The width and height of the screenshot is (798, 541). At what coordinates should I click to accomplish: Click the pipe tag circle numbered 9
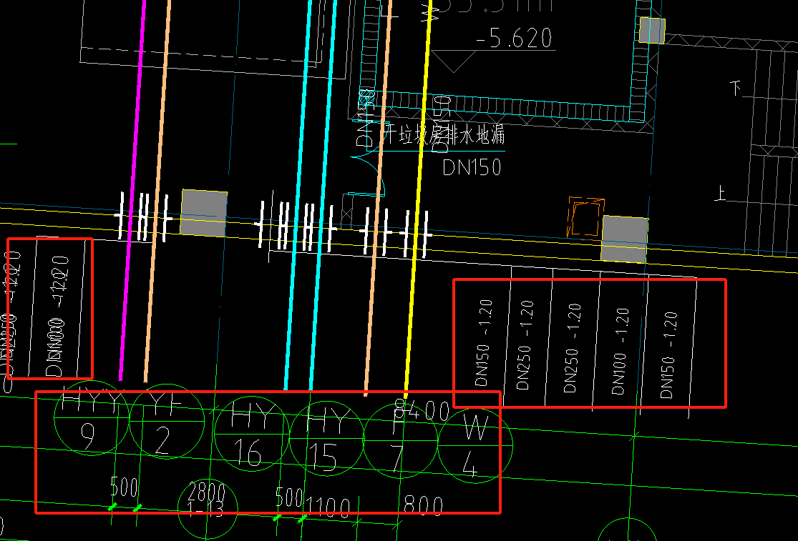pyautogui.click(x=92, y=417)
